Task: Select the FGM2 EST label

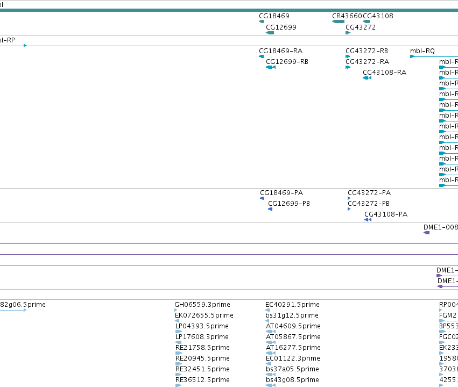Action: tap(448, 315)
